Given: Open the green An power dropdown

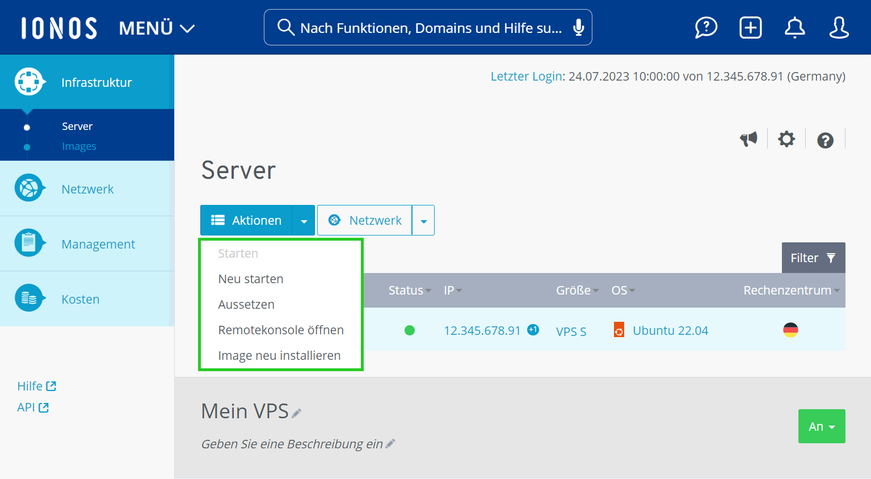Looking at the screenshot, I should click(822, 426).
